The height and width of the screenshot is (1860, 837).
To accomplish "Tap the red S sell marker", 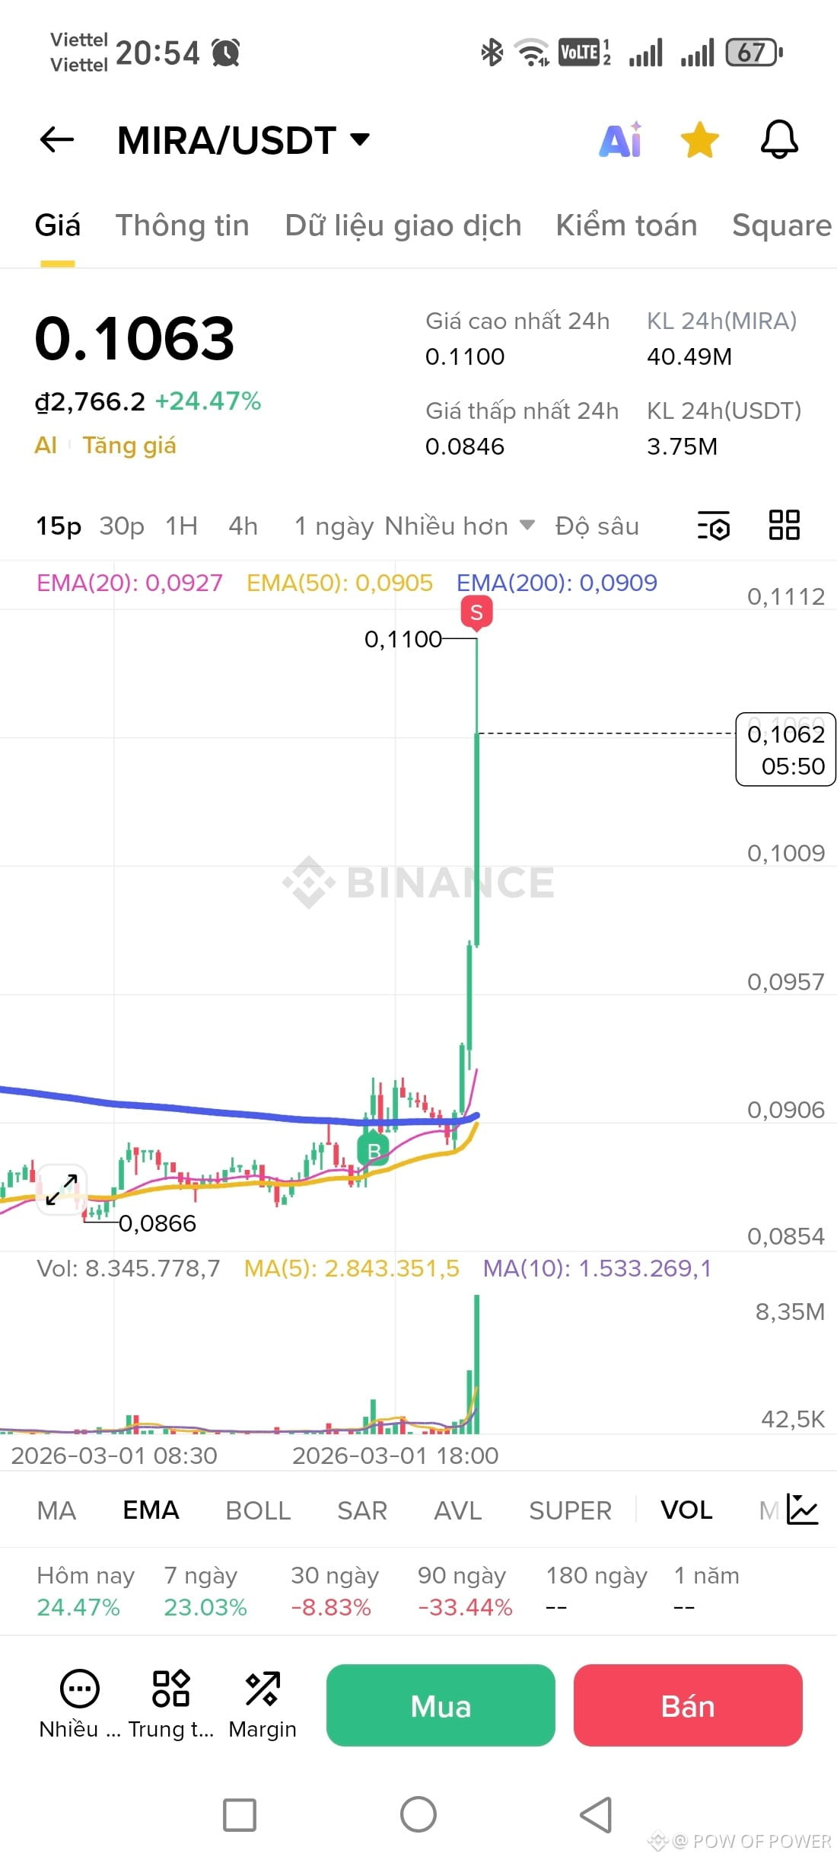I will pyautogui.click(x=477, y=612).
